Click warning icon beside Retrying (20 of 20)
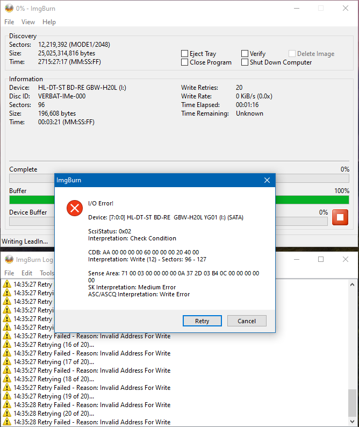This screenshot has height=427, width=359. pyautogui.click(x=7, y=413)
